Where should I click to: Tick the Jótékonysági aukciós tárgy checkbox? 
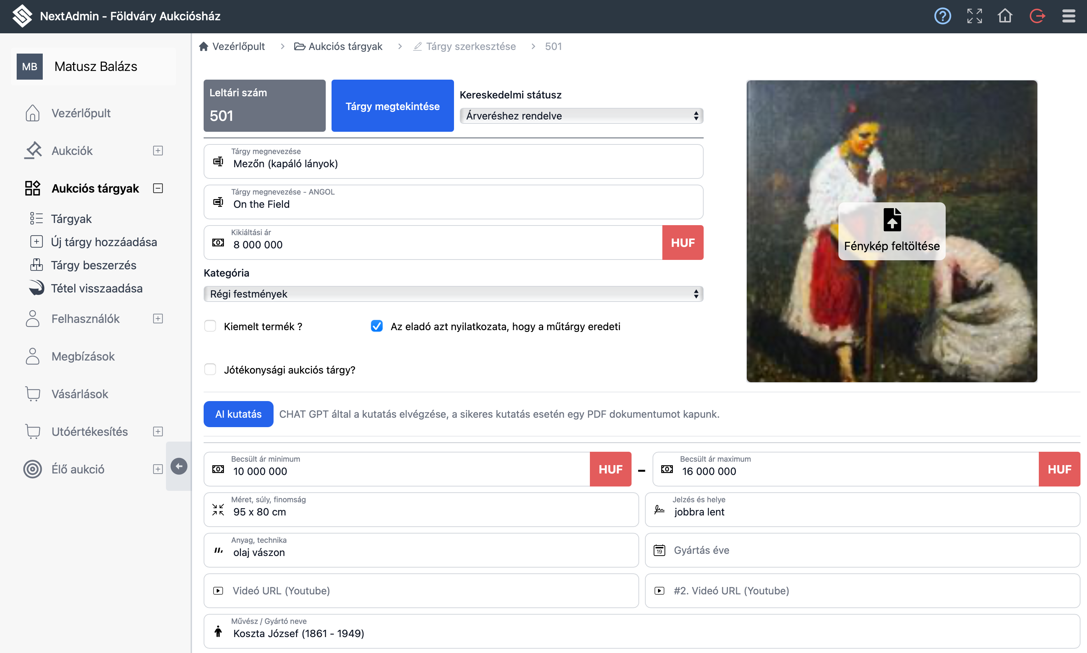(210, 369)
